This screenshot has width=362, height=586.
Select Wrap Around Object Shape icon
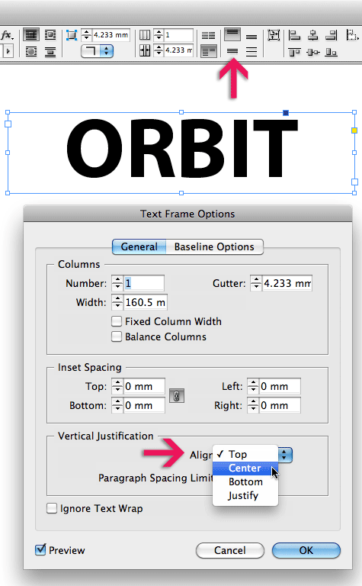[31, 52]
